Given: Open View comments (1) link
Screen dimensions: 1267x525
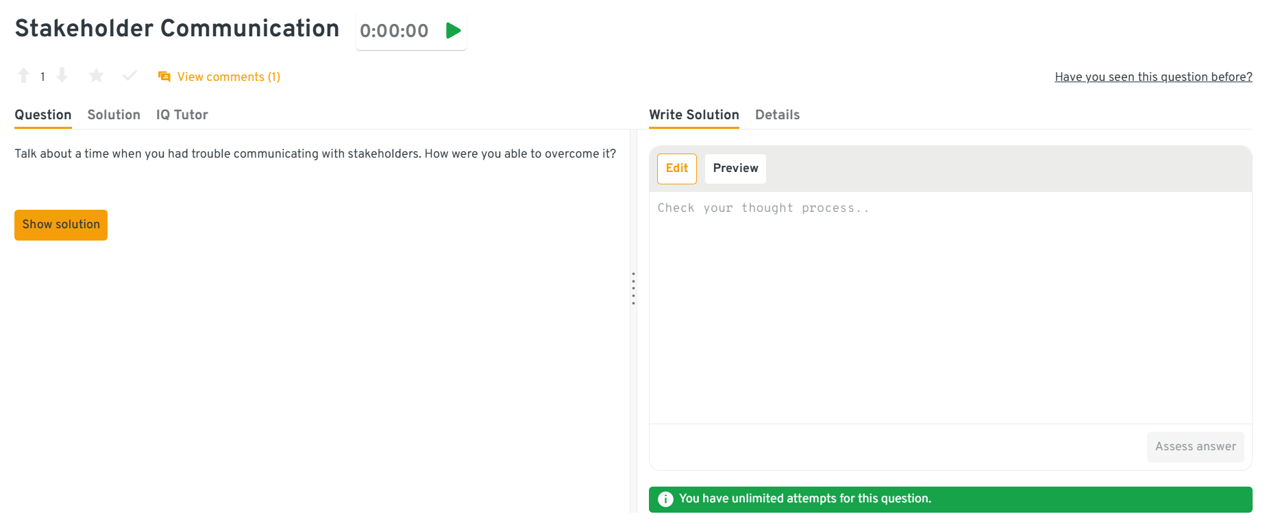Looking at the screenshot, I should pyautogui.click(x=228, y=77).
